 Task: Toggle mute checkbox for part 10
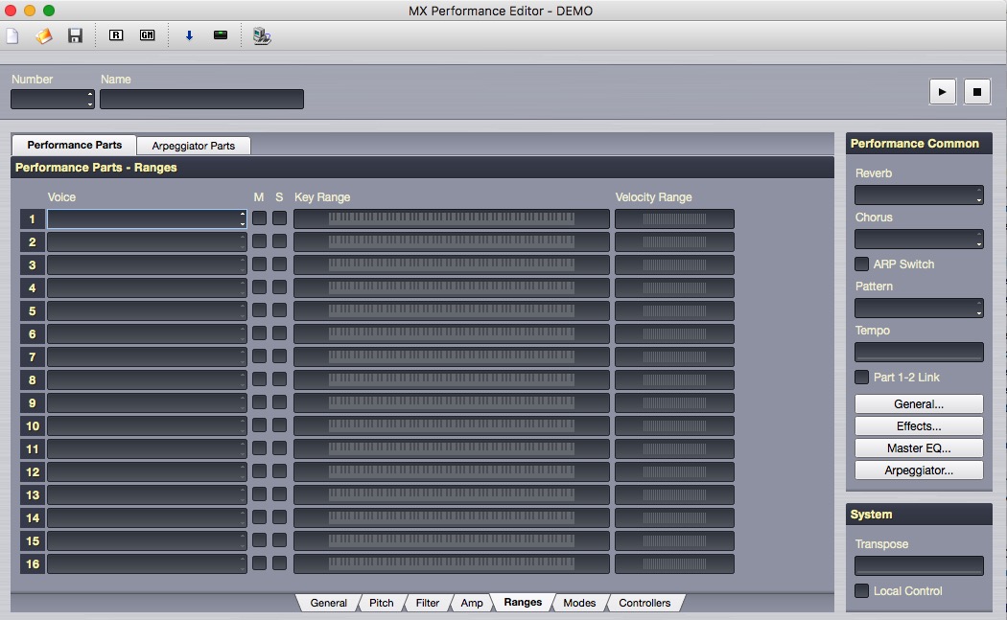260,425
